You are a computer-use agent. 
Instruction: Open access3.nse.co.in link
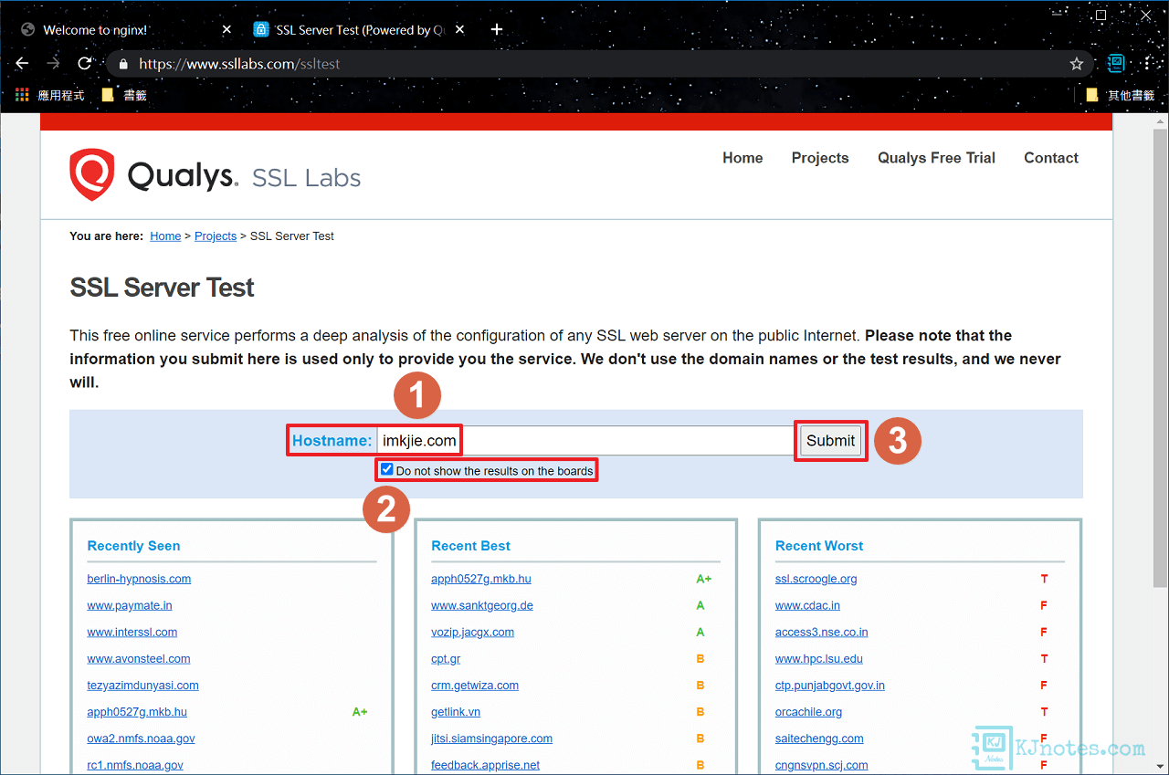point(821,632)
